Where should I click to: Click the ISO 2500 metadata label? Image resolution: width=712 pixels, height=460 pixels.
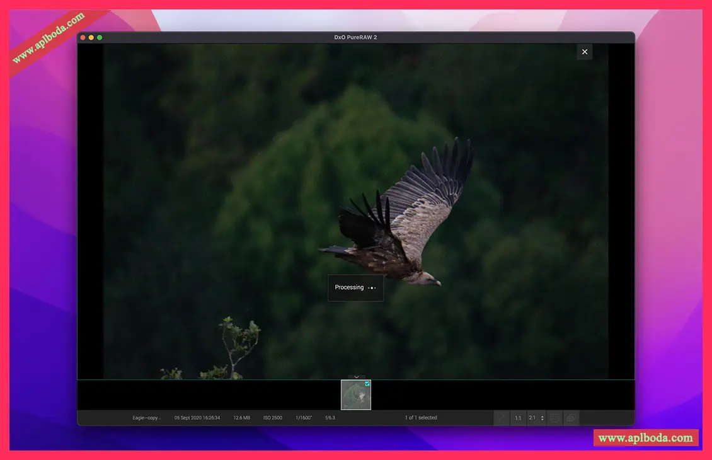(273, 418)
